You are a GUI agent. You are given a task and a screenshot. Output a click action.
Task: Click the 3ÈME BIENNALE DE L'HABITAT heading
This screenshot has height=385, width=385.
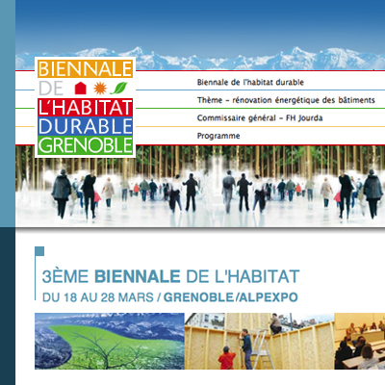[x=170, y=276]
